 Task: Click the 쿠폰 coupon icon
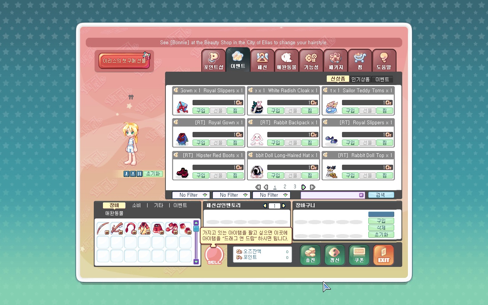[359, 255]
